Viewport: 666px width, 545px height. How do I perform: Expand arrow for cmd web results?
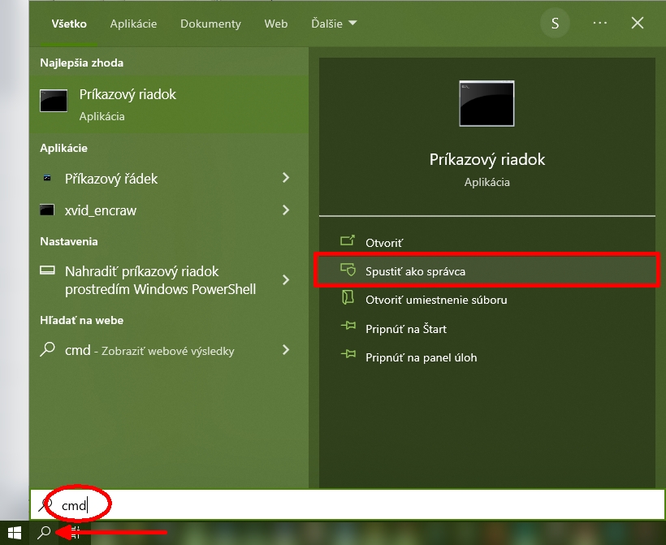pyautogui.click(x=286, y=351)
